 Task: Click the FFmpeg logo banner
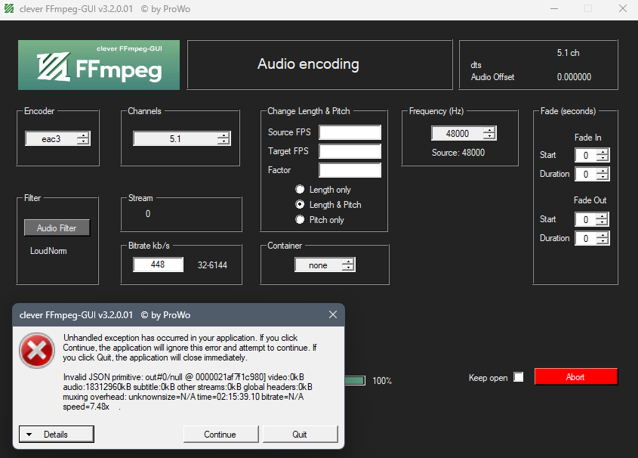point(99,65)
